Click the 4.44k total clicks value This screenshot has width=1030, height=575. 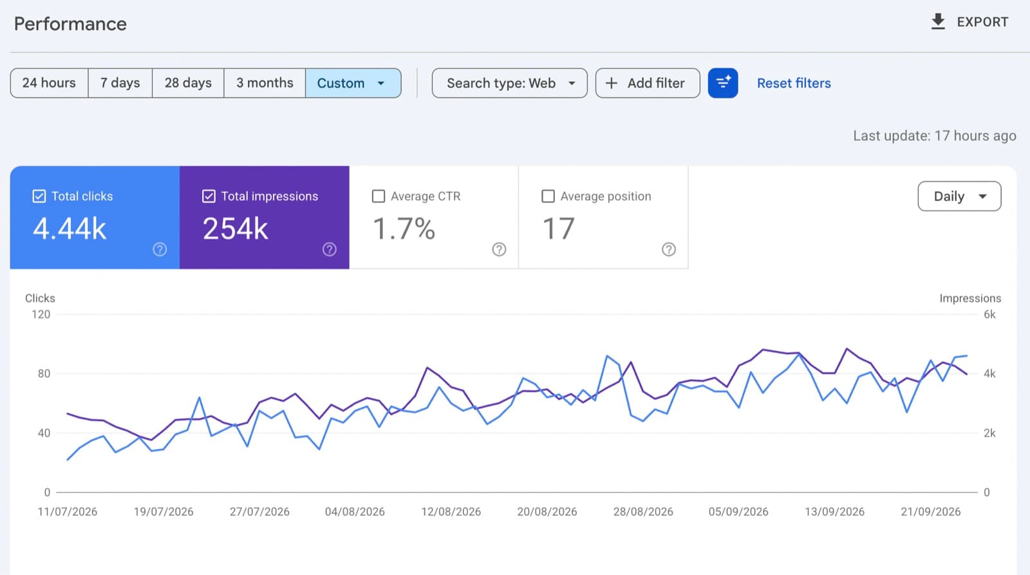(x=70, y=229)
